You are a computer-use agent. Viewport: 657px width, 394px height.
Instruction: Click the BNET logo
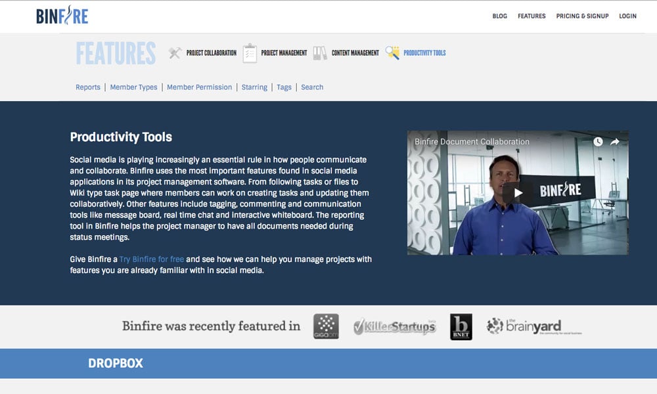click(461, 326)
